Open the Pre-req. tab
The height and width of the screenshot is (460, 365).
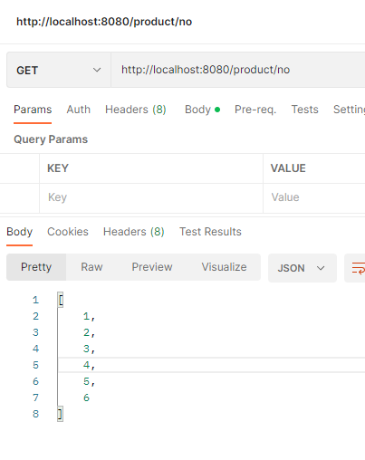(255, 110)
